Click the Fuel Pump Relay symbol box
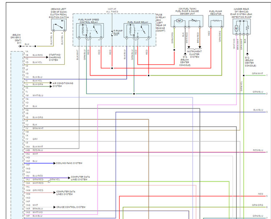The width and height of the screenshot is (271, 219). point(138,30)
